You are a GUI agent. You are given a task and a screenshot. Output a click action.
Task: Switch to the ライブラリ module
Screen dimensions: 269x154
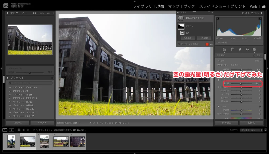(x=142, y=6)
